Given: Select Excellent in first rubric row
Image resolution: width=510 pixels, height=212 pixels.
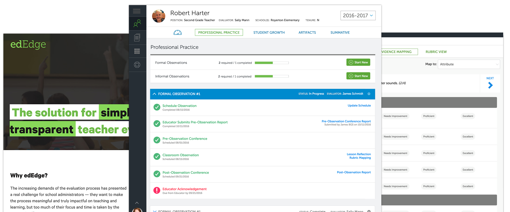Looking at the screenshot, I should (468, 116).
